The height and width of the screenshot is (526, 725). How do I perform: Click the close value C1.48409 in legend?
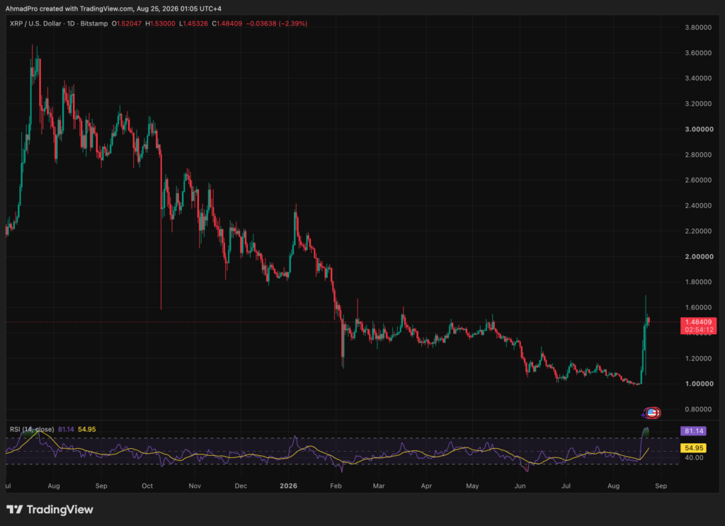[227, 23]
